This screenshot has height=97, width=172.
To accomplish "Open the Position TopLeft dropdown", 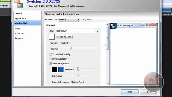I will click(65, 43).
